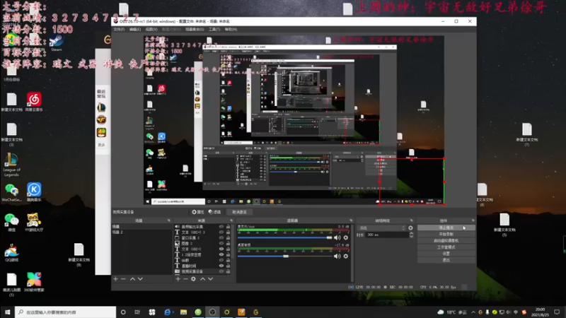Open File Explorer from the taskbar
Image resolution: width=566 pixels, height=318 pixels.
(x=183, y=312)
